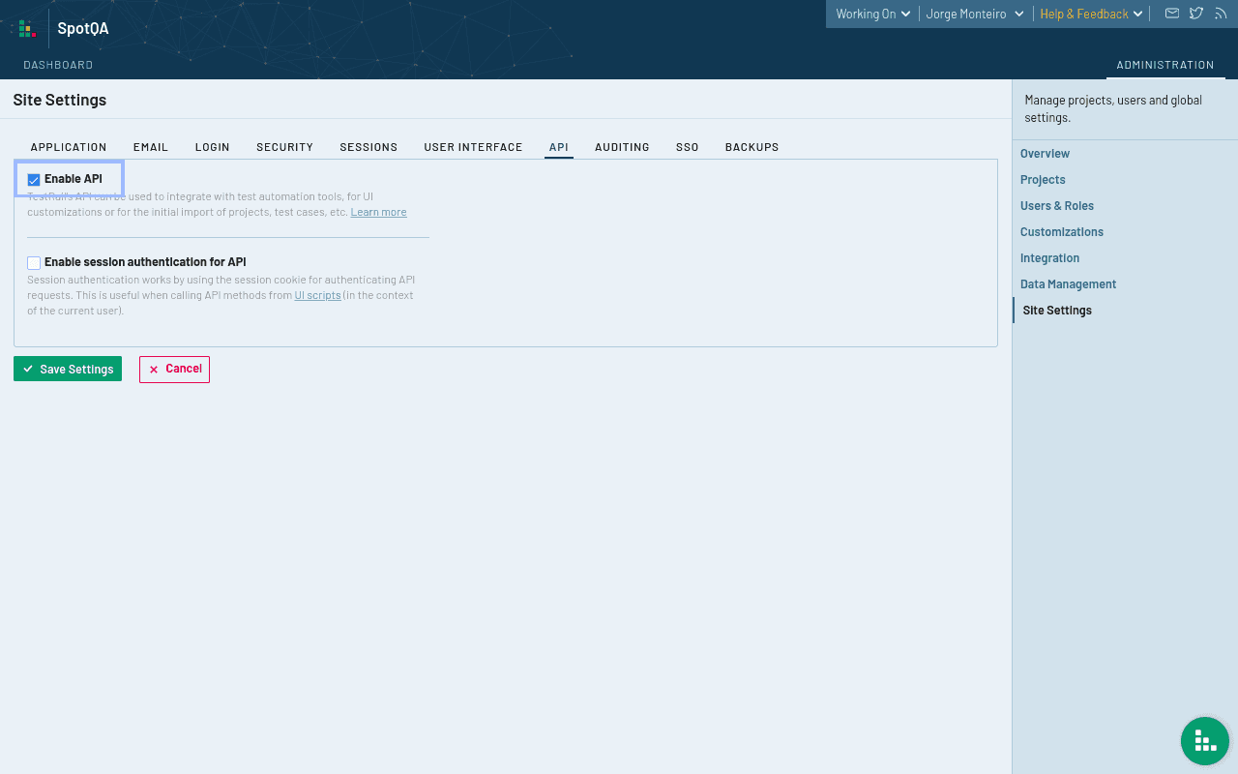1238x774 pixels.
Task: Open the Security tab
Action: pyautogui.click(x=284, y=146)
